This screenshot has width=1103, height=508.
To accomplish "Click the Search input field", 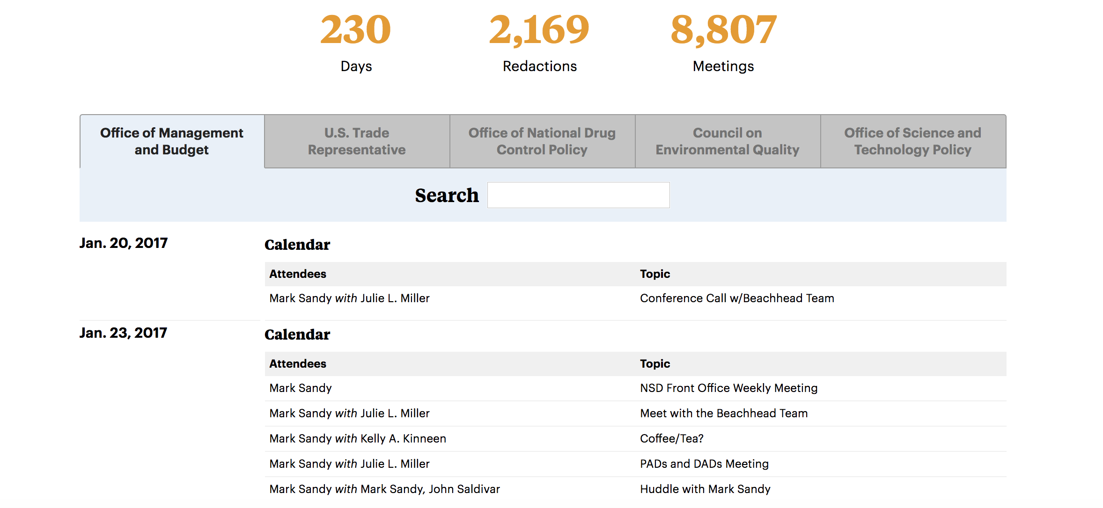I will [x=578, y=195].
